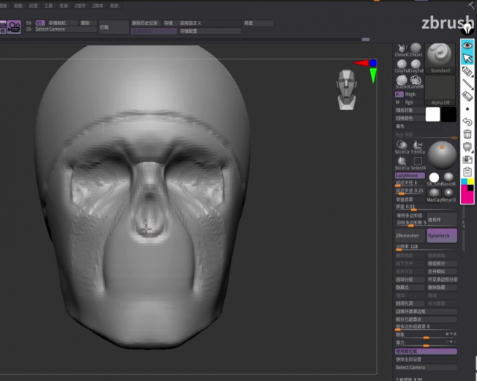Toggle LazyMouse on or off

pyautogui.click(x=410, y=175)
